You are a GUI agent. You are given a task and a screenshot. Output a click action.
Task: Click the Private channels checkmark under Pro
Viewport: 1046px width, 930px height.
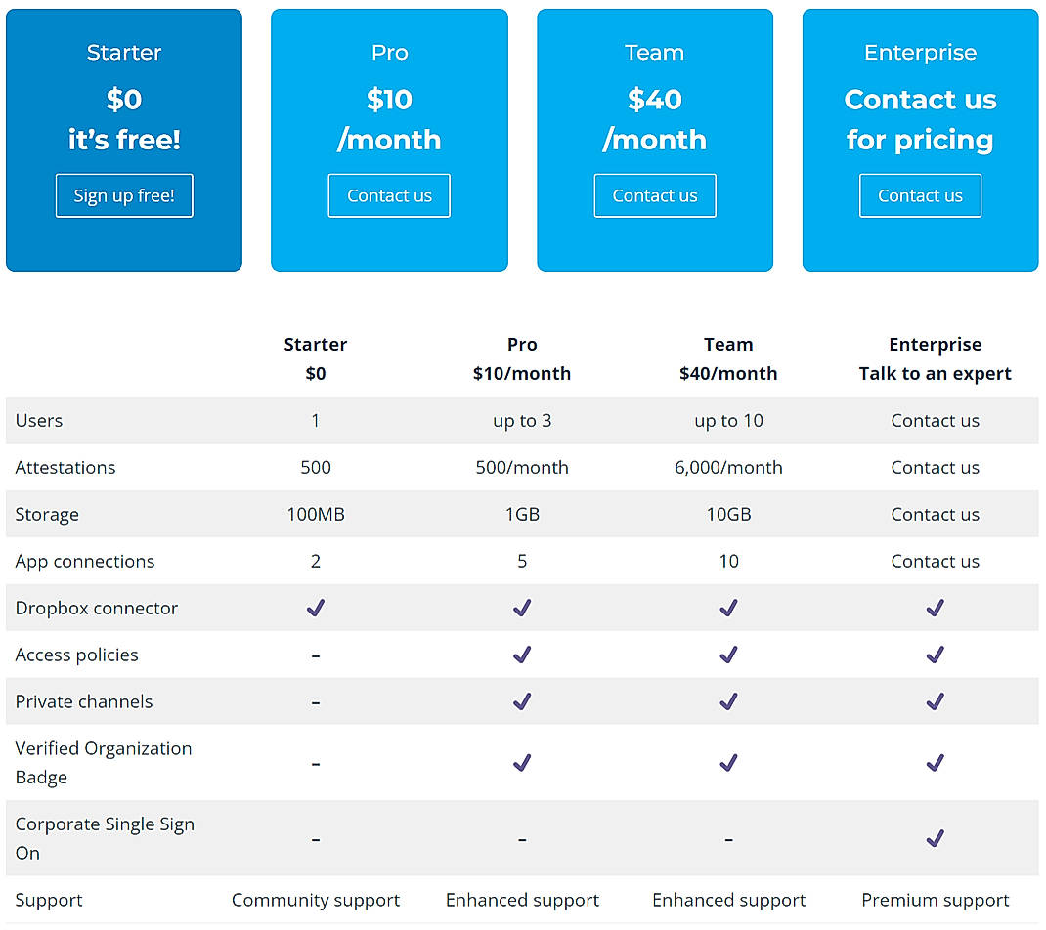pos(522,701)
